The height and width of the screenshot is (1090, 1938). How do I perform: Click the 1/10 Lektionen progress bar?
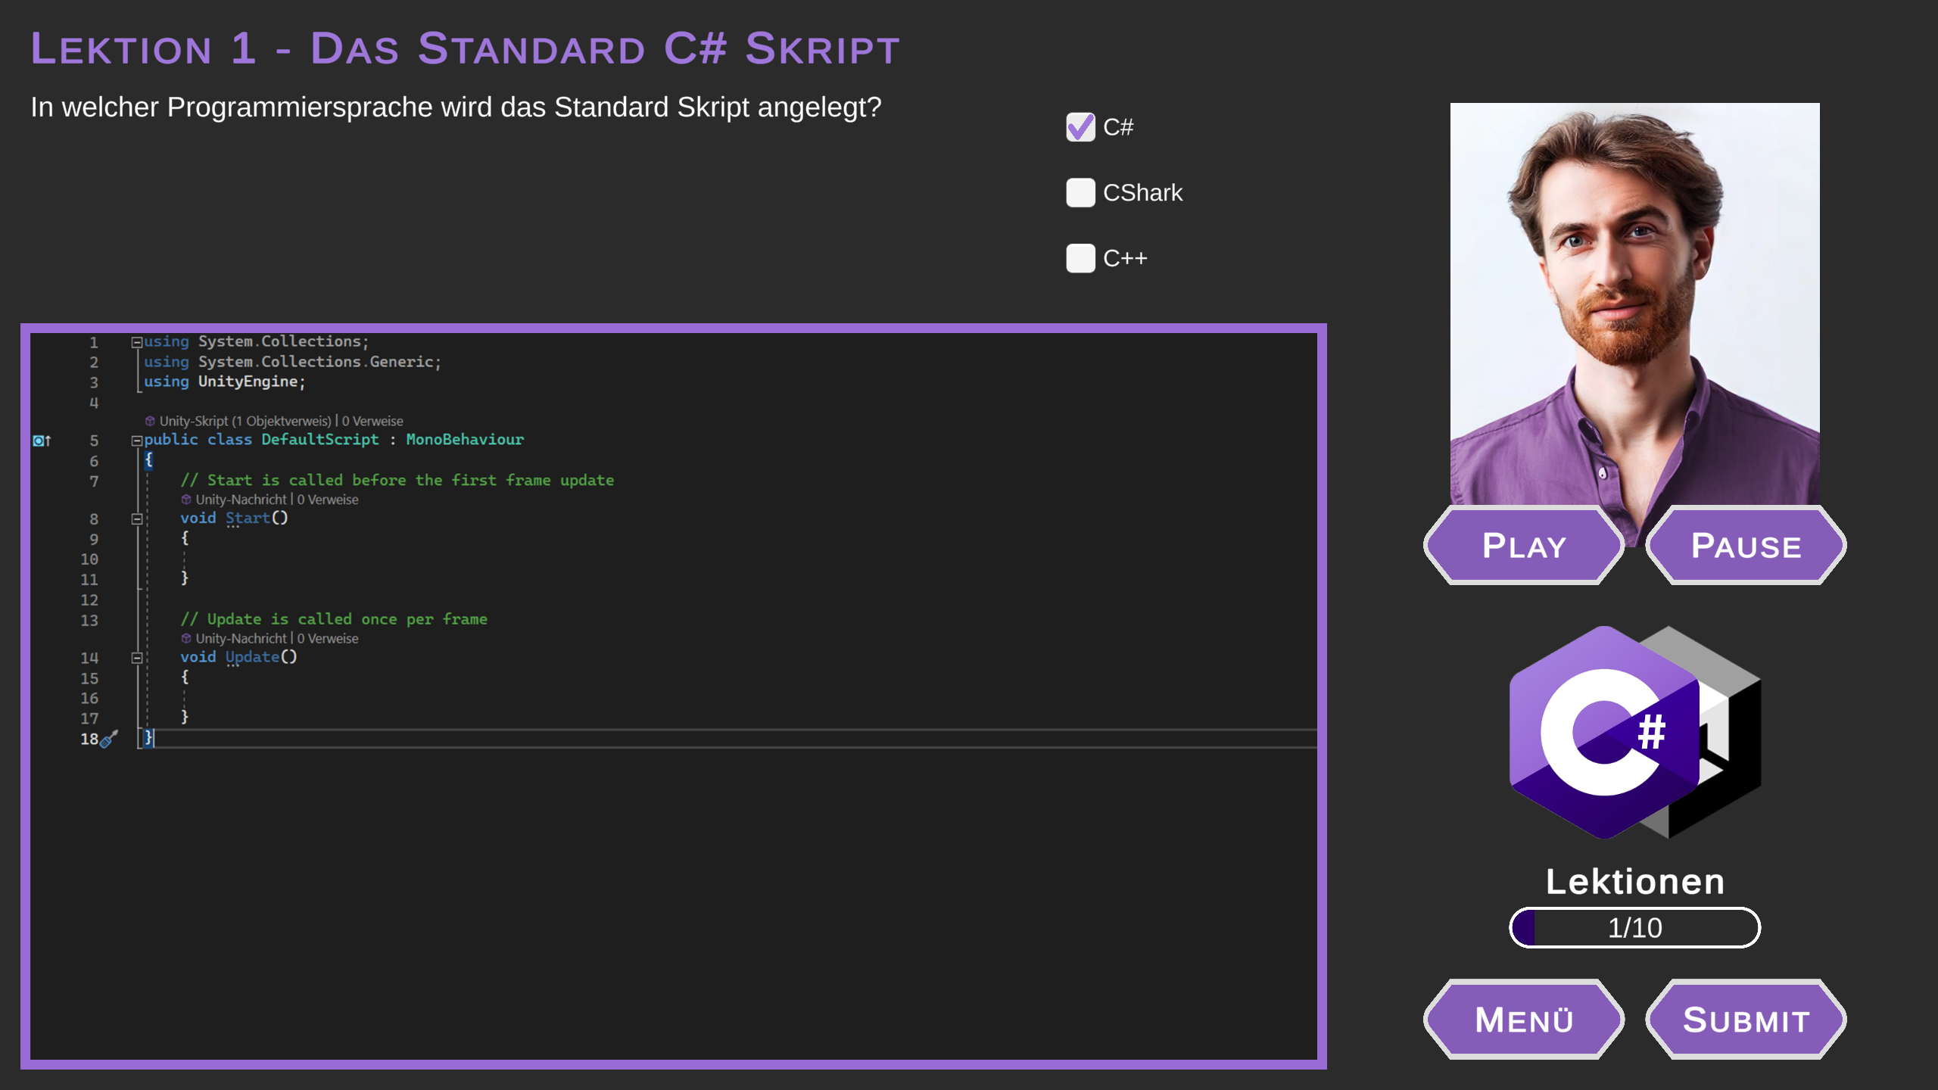pos(1634,928)
